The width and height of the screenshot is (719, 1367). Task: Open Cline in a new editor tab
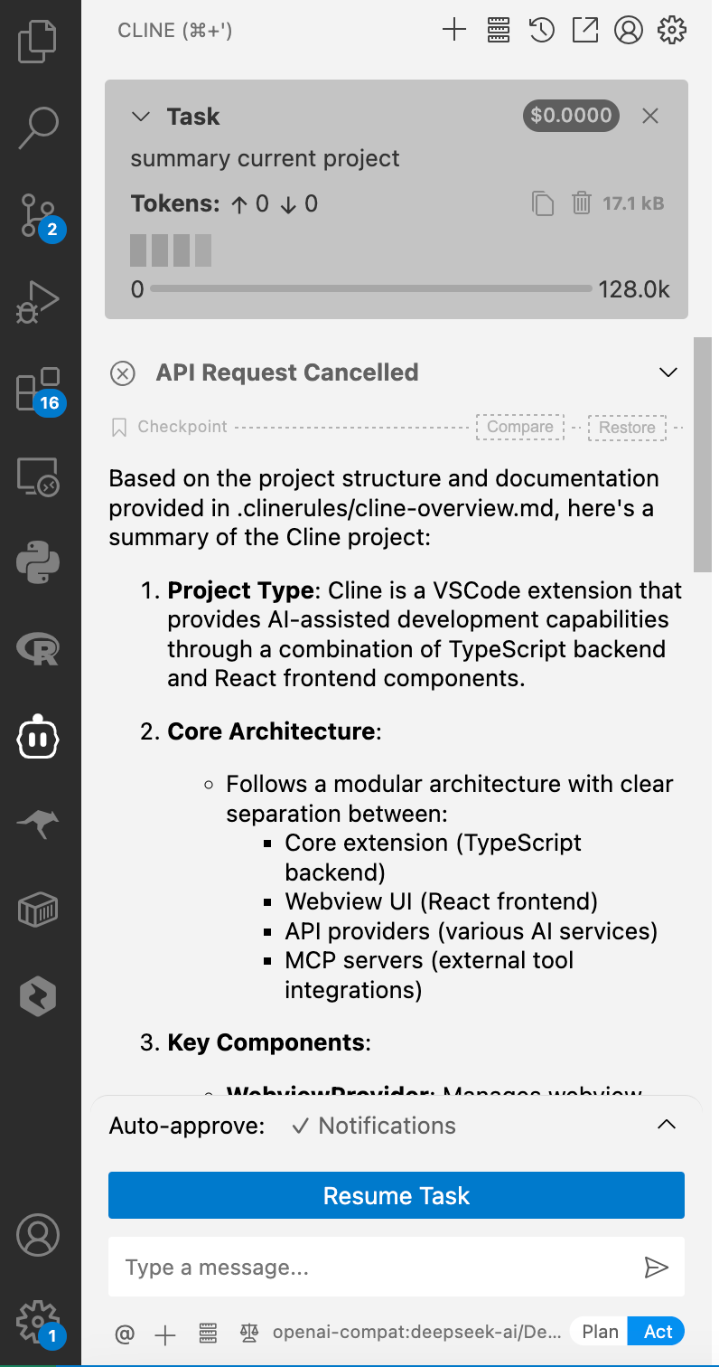(x=585, y=30)
